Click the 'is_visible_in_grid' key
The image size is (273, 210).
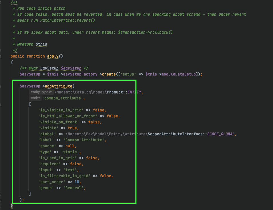61,110
